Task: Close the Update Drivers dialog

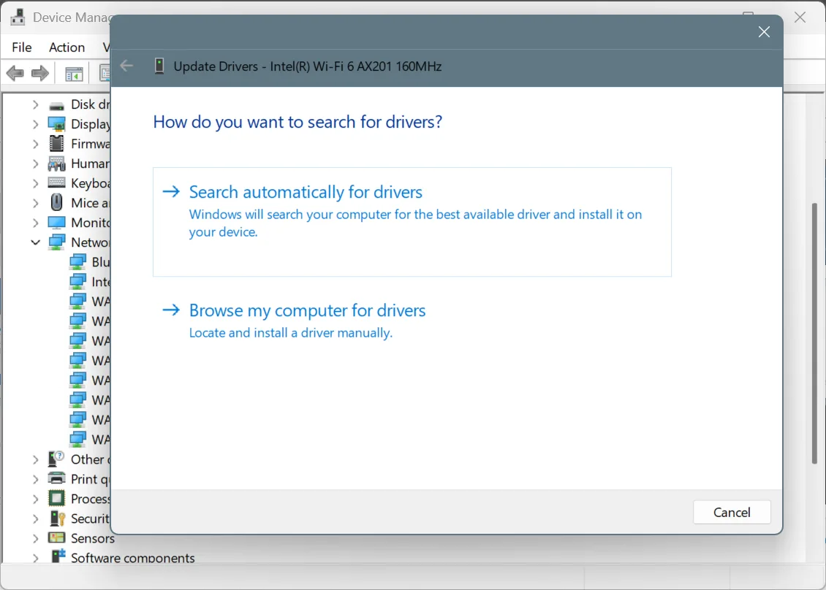Action: point(764,32)
